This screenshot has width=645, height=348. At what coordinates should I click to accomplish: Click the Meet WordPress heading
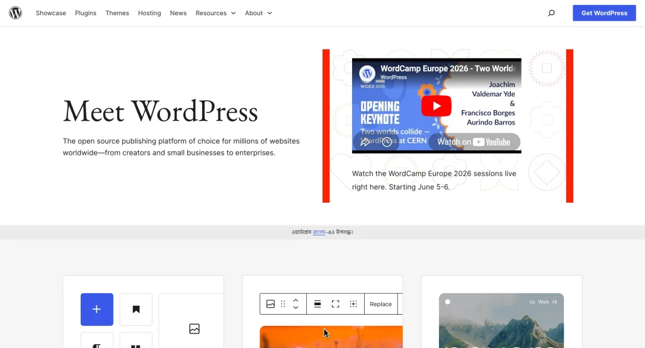161,112
